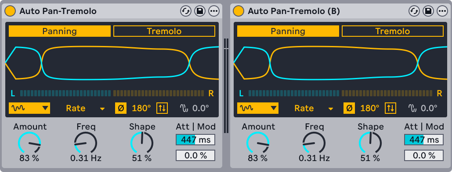Click the level meter strip between the devices
Screen dimensions: 452x172
coord(226,86)
